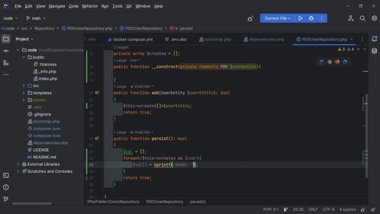
Task: Open Search Everywhere magnifier
Action: click(x=362, y=18)
